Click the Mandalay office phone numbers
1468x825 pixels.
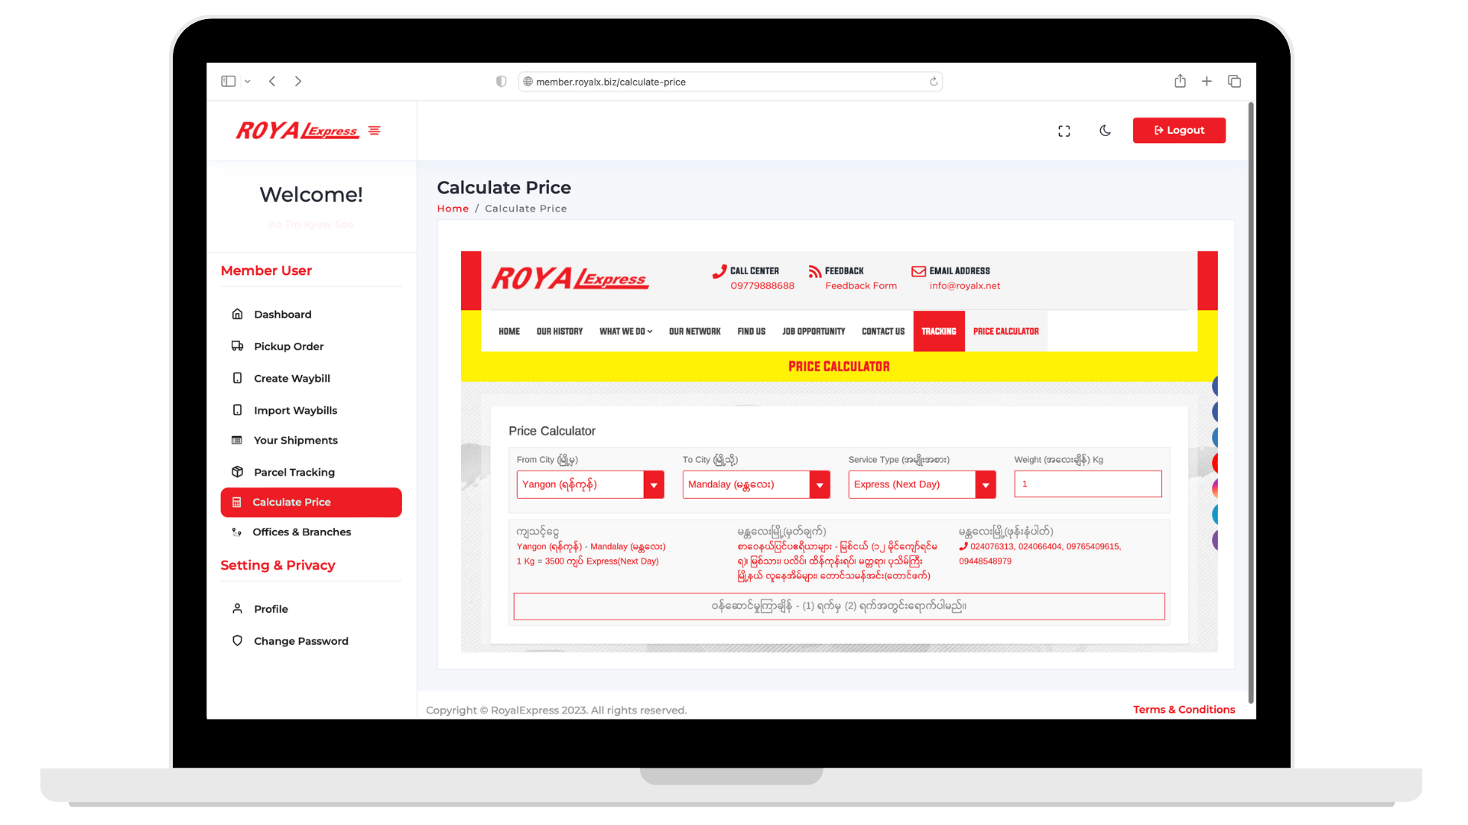(x=1041, y=554)
